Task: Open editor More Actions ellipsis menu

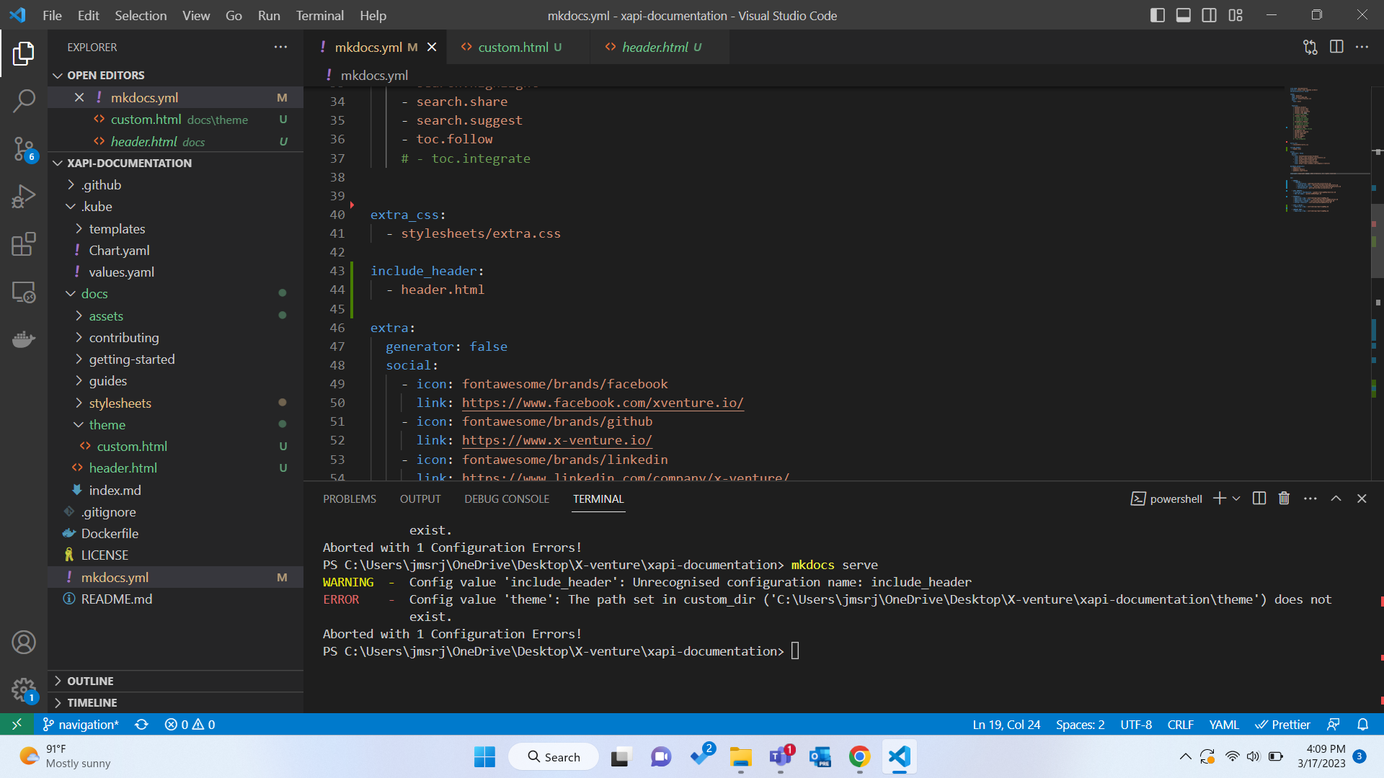Action: [1362, 47]
